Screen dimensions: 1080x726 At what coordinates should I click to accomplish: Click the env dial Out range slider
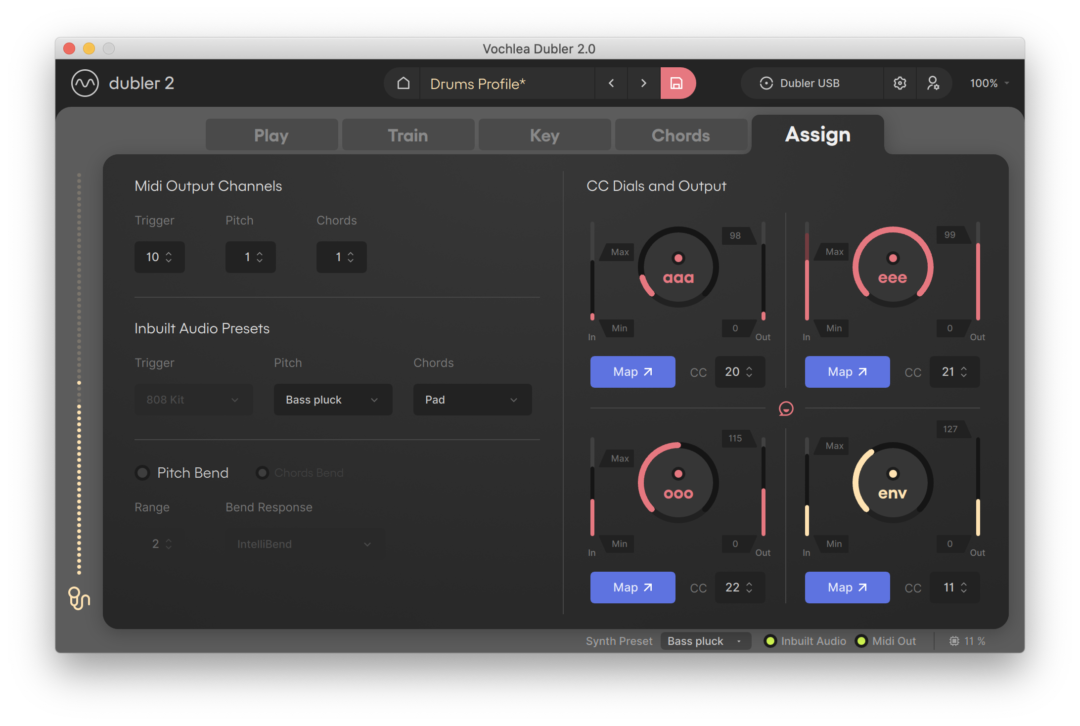pyautogui.click(x=978, y=487)
